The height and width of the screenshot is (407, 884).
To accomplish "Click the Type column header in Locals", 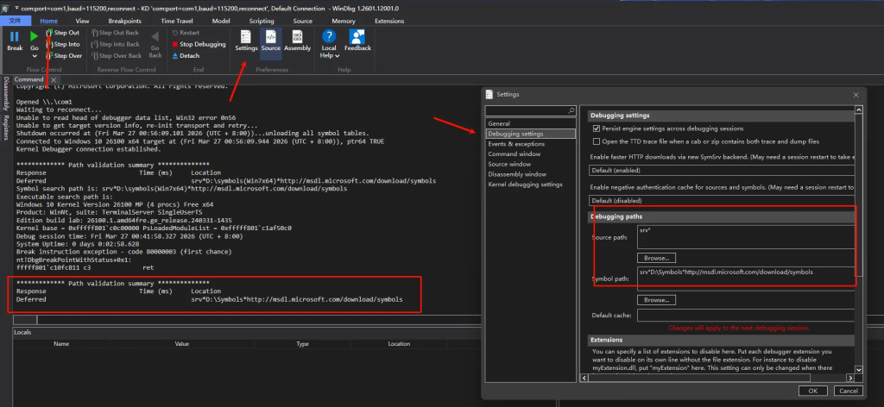I will pos(303,344).
